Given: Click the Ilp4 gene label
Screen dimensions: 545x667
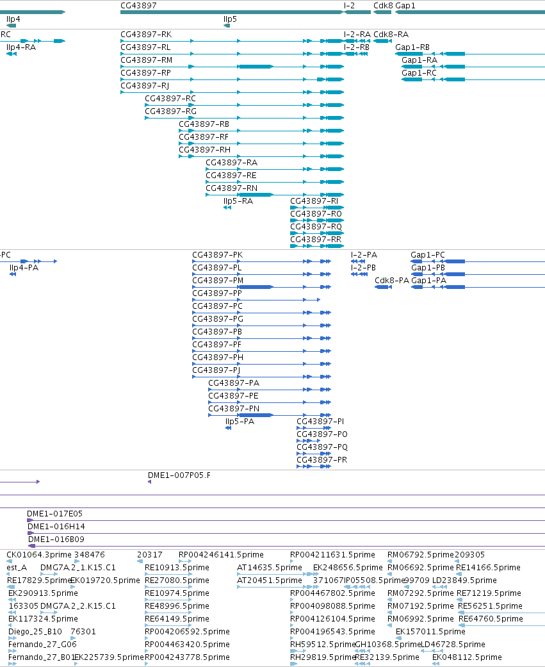Looking at the screenshot, I should point(13,19).
